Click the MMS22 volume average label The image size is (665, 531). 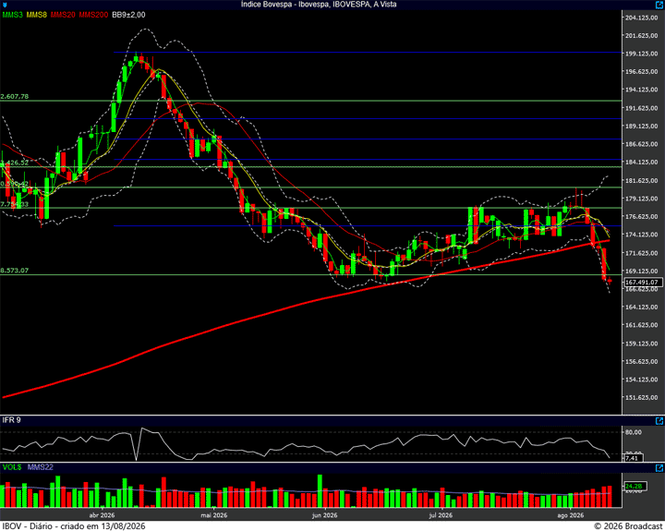pos(41,467)
